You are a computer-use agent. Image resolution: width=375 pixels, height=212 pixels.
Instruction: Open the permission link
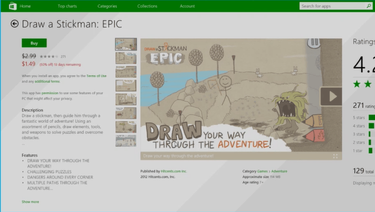[50, 93]
